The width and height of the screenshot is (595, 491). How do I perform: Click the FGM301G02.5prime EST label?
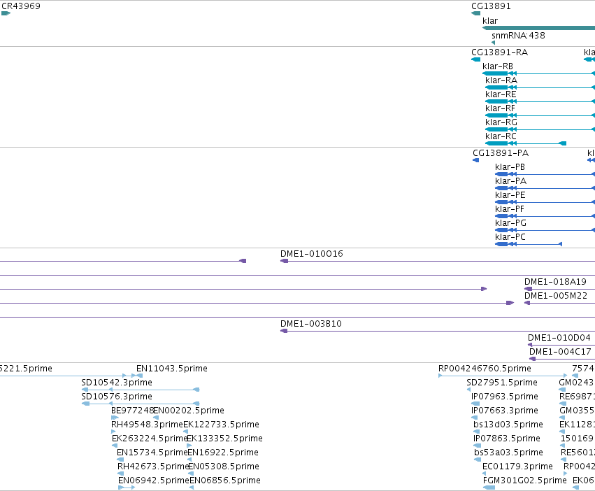click(525, 481)
